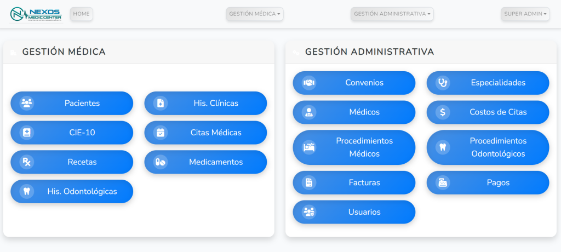Click the Recetas prescription Rx icon

click(26, 162)
